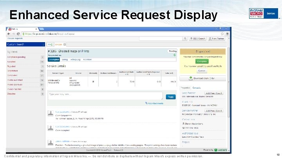The height and width of the screenshot is (158, 282).
Task: Open the Acceptance pending view
Action: [x=16, y=57]
